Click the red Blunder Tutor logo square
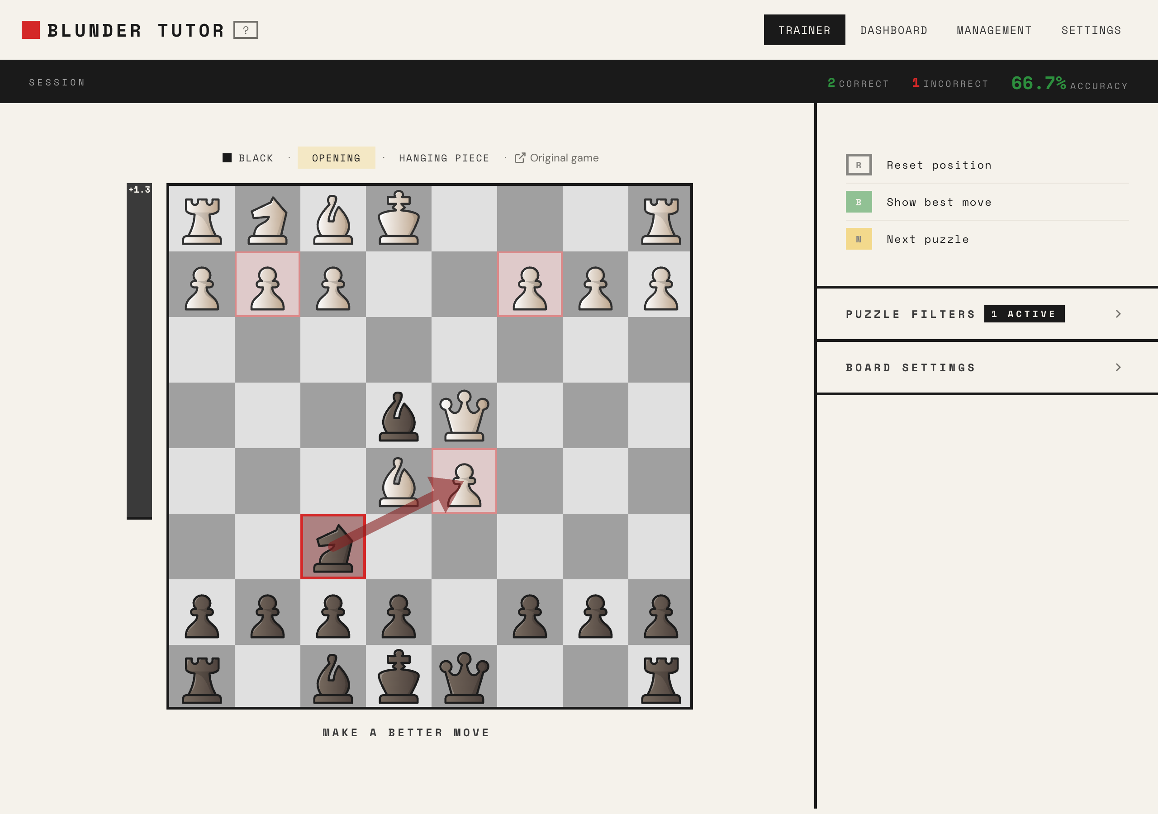 click(x=31, y=30)
